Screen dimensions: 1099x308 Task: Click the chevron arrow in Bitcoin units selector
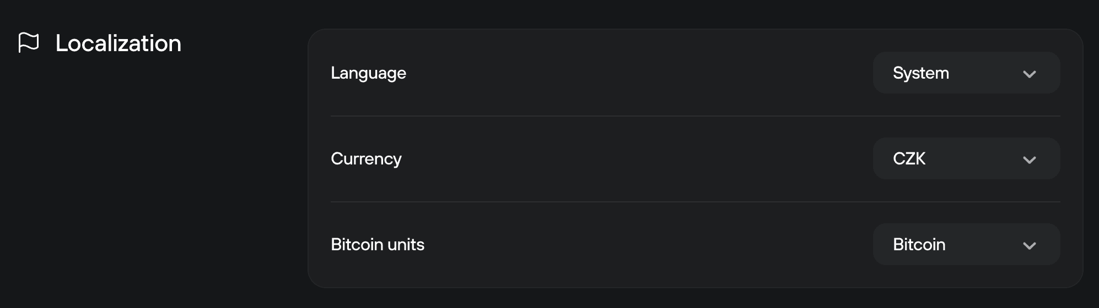[1029, 246]
